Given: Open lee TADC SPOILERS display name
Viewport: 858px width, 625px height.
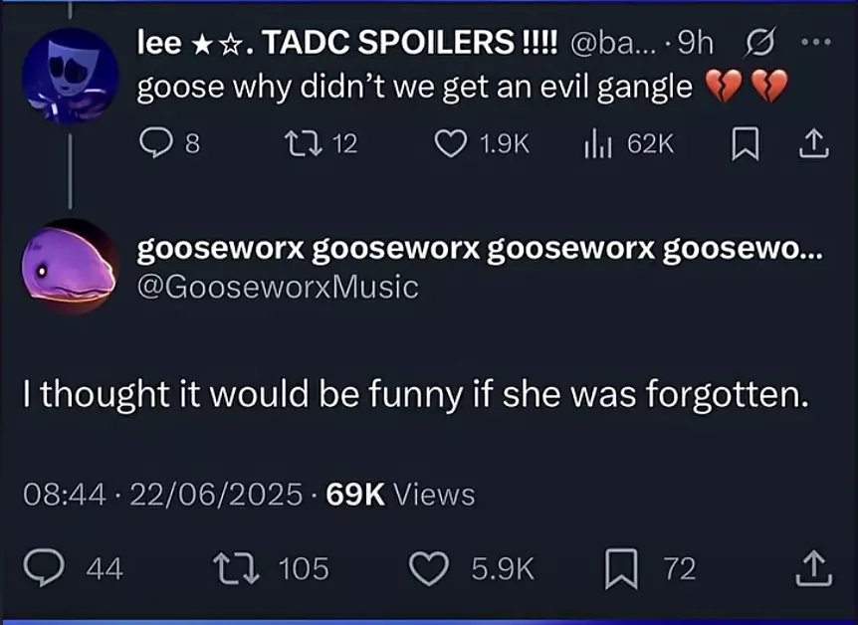Looking at the screenshot, I should pos(347,42).
